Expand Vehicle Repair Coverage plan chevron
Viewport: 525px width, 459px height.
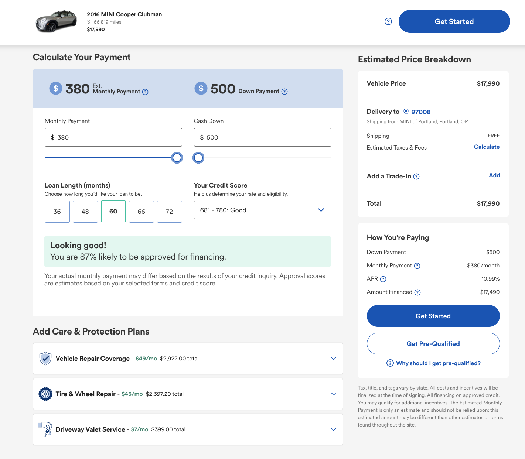334,359
